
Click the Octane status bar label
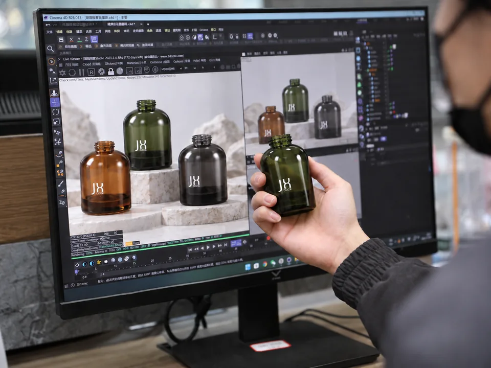point(82,284)
